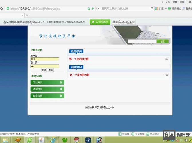The image size is (192, 143).
Task: Expand 系统首页 navigation item
Action: [x=47, y=82]
